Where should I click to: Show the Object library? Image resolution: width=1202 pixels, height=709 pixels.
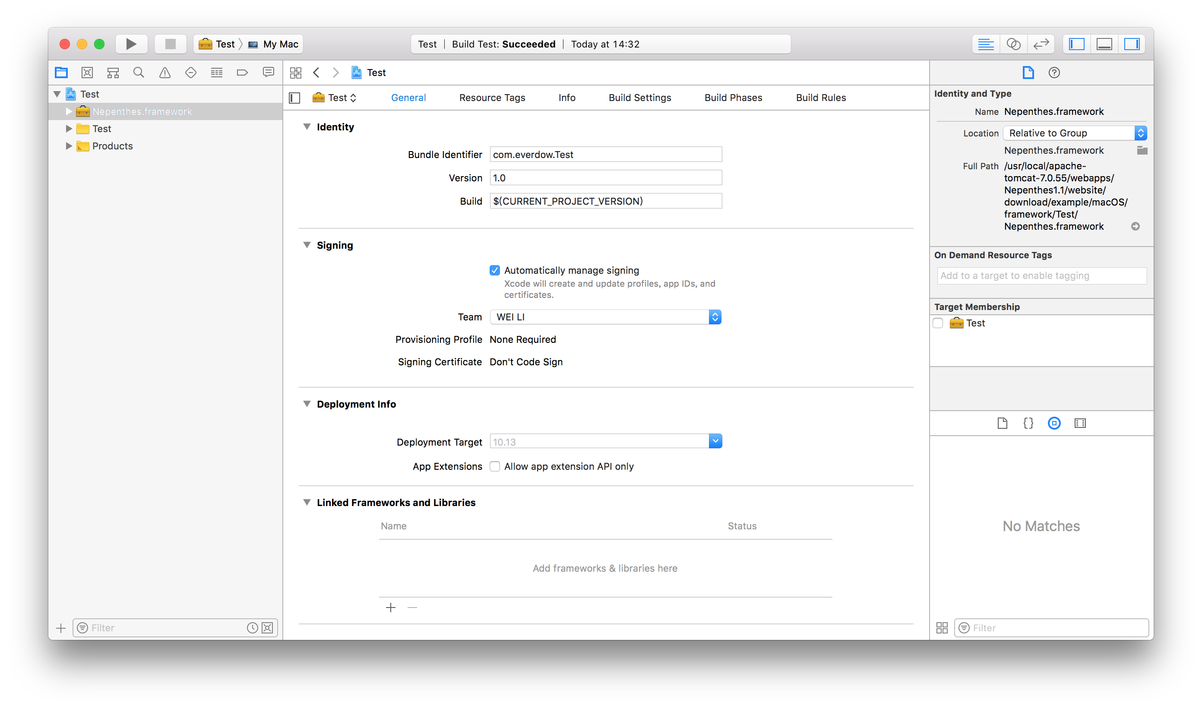click(x=1054, y=423)
